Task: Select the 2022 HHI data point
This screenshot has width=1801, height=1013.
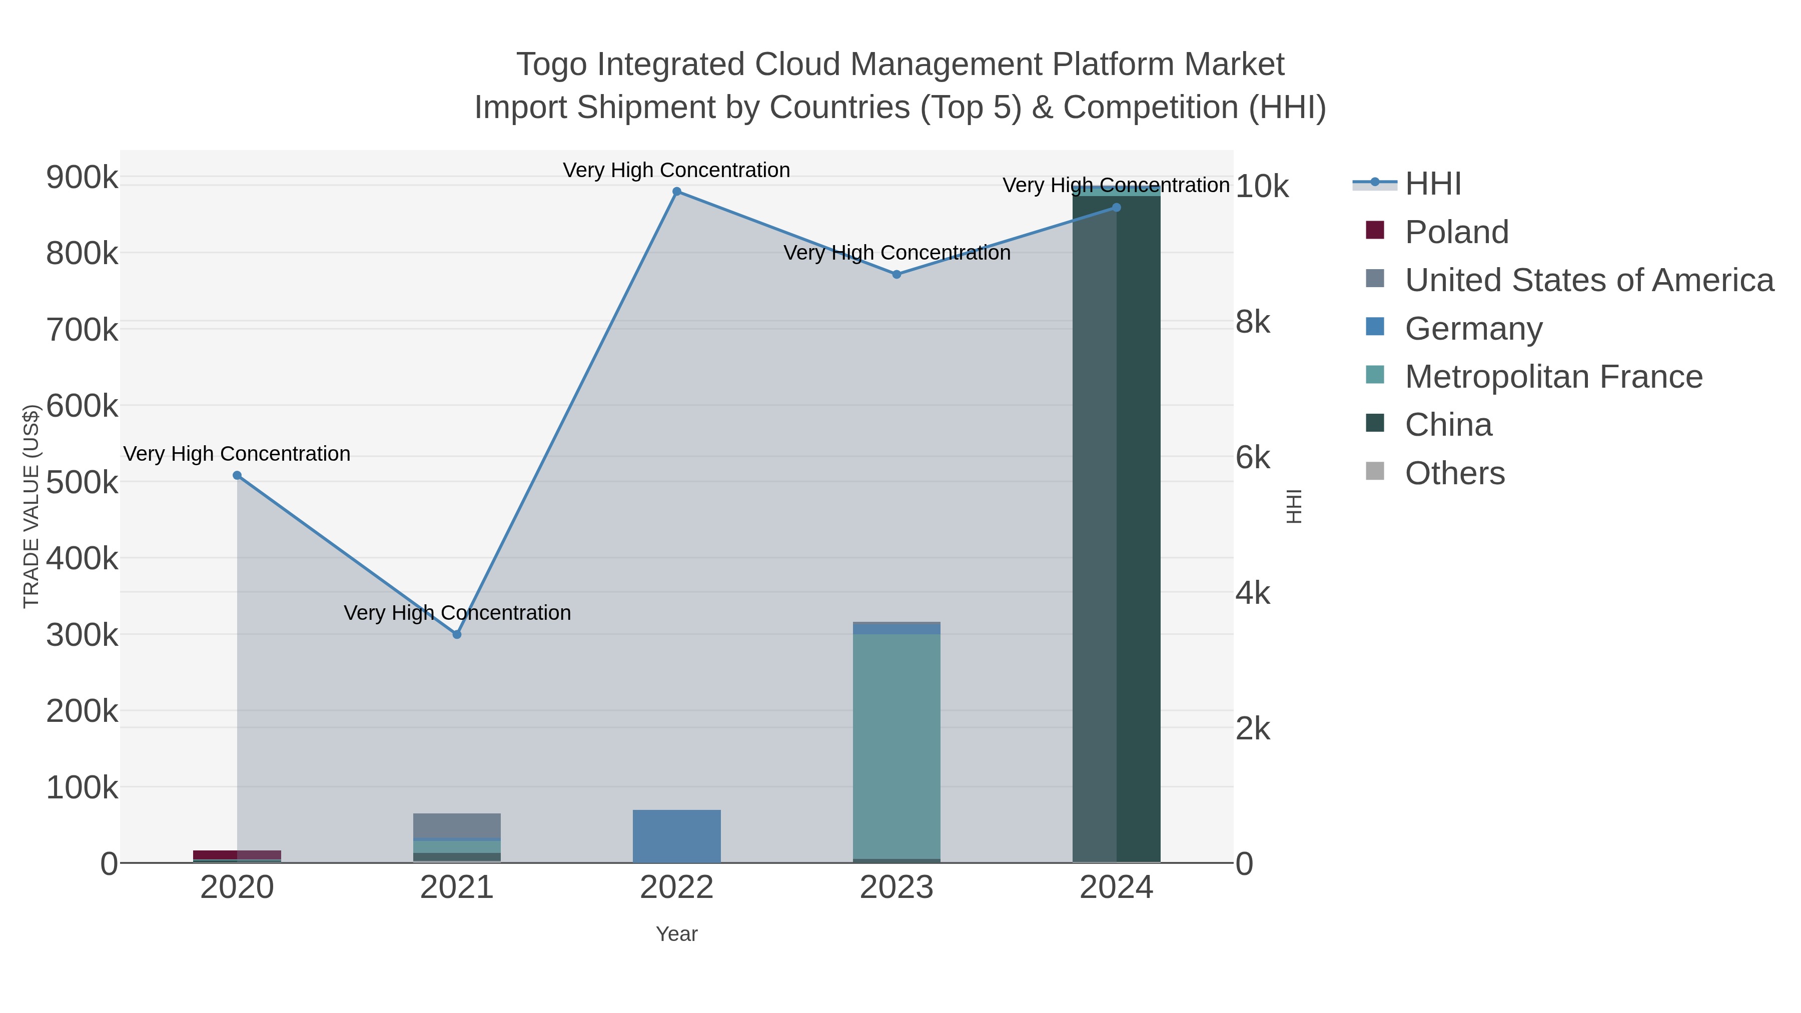Action: [677, 192]
